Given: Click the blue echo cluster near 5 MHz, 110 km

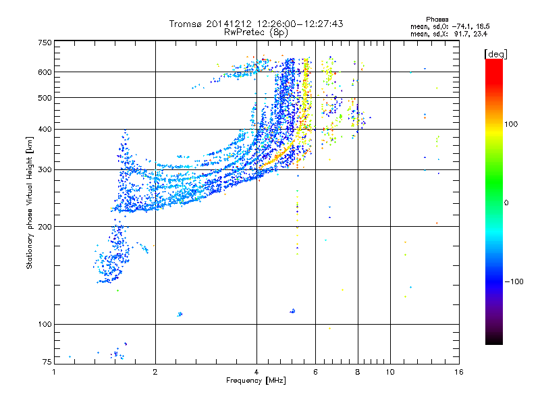Looking at the screenshot, I should pyautogui.click(x=292, y=311).
